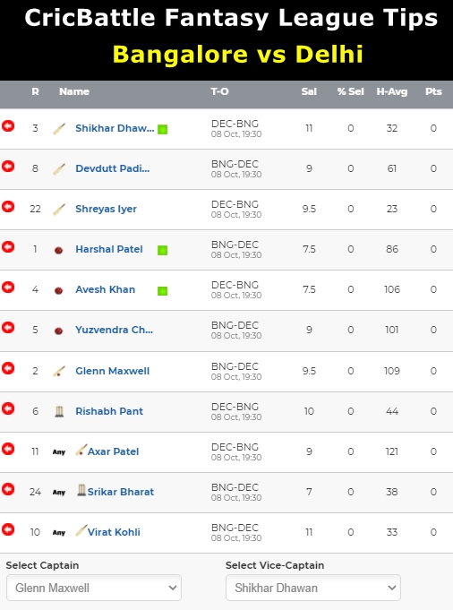This screenshot has width=453, height=610.
Task: Click the ball icon beside Yuzvendra Chahal
Action: (x=59, y=331)
